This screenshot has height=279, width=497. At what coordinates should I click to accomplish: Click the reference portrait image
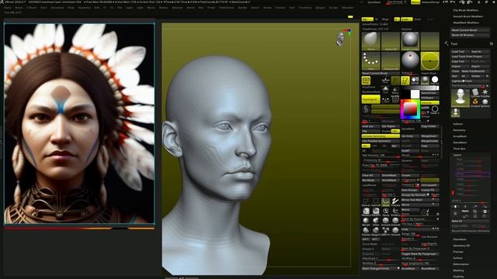pos(79,123)
